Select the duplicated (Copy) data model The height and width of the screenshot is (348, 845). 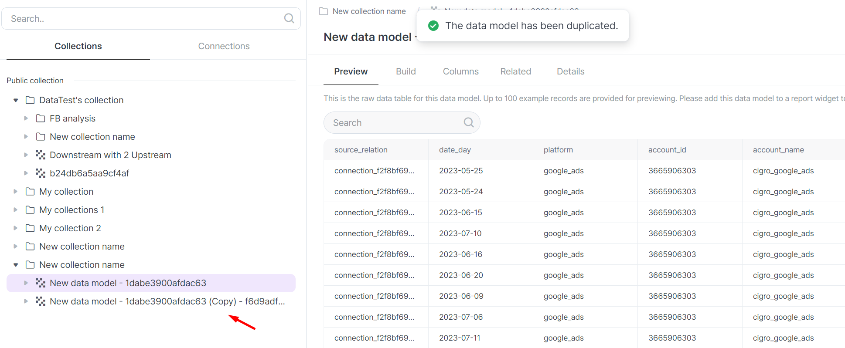(x=167, y=301)
